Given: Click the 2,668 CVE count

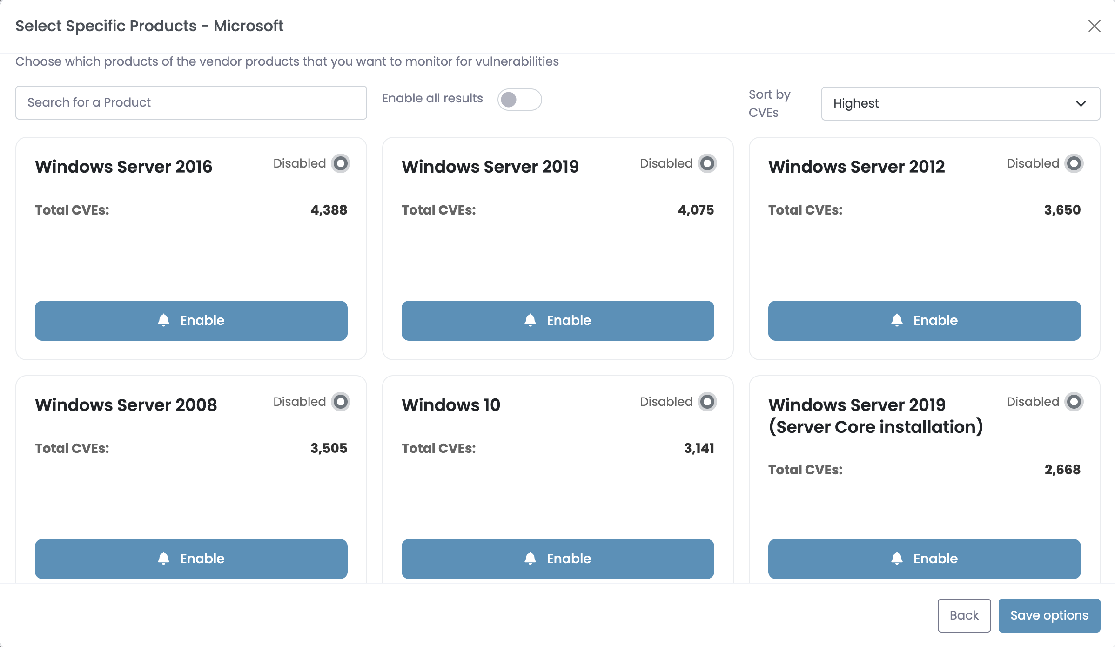Looking at the screenshot, I should [1063, 470].
